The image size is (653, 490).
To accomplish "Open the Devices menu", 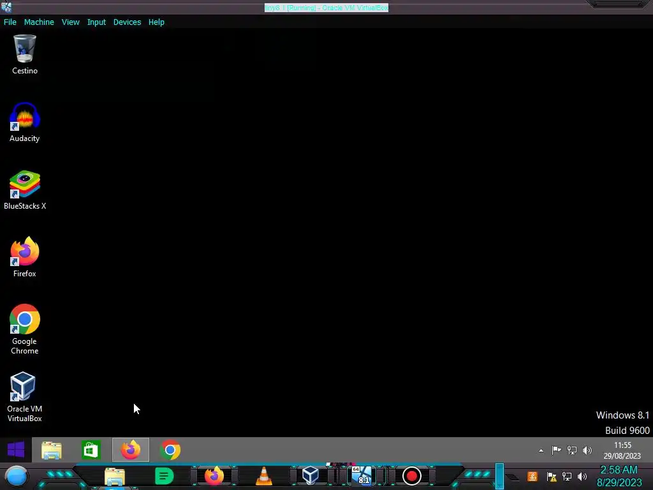I will 127,22.
